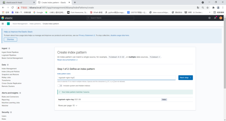Open Logstash Pipelines
The width and height of the screenshot is (226, 121).
point(9,55)
